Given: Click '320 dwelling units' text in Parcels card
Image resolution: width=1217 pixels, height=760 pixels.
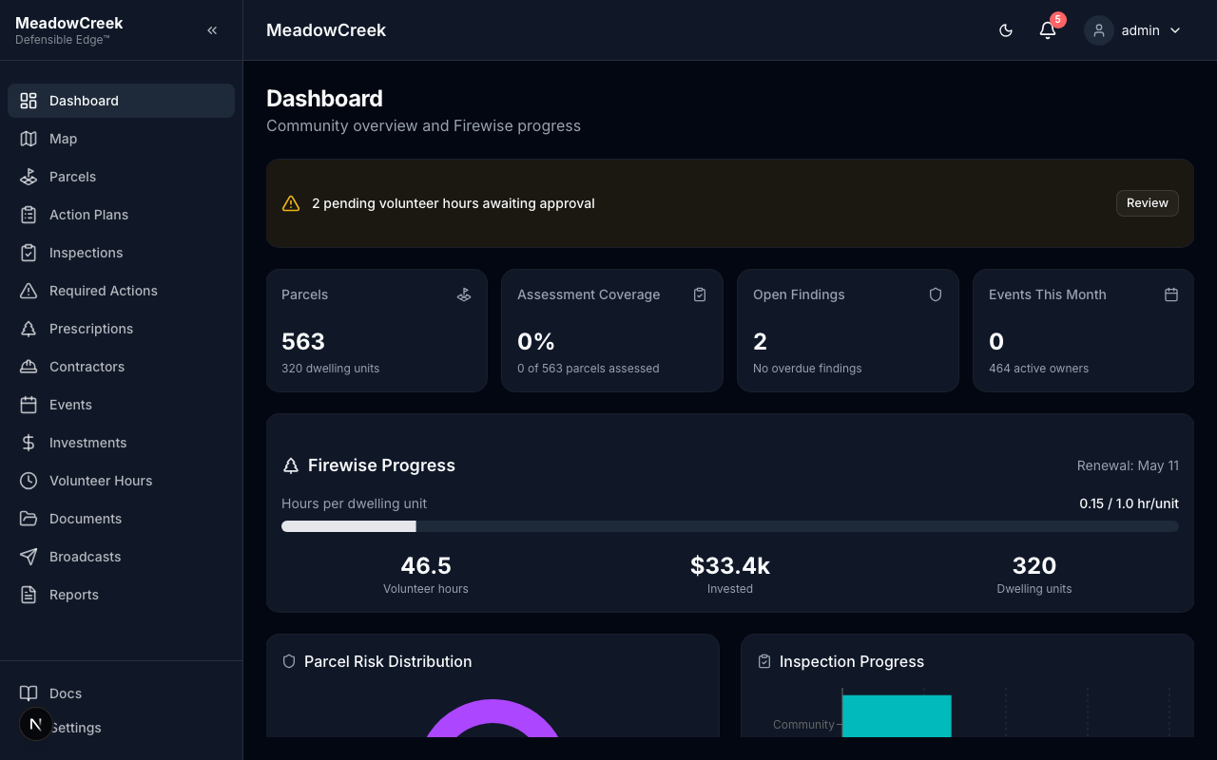Looking at the screenshot, I should 330,369.
